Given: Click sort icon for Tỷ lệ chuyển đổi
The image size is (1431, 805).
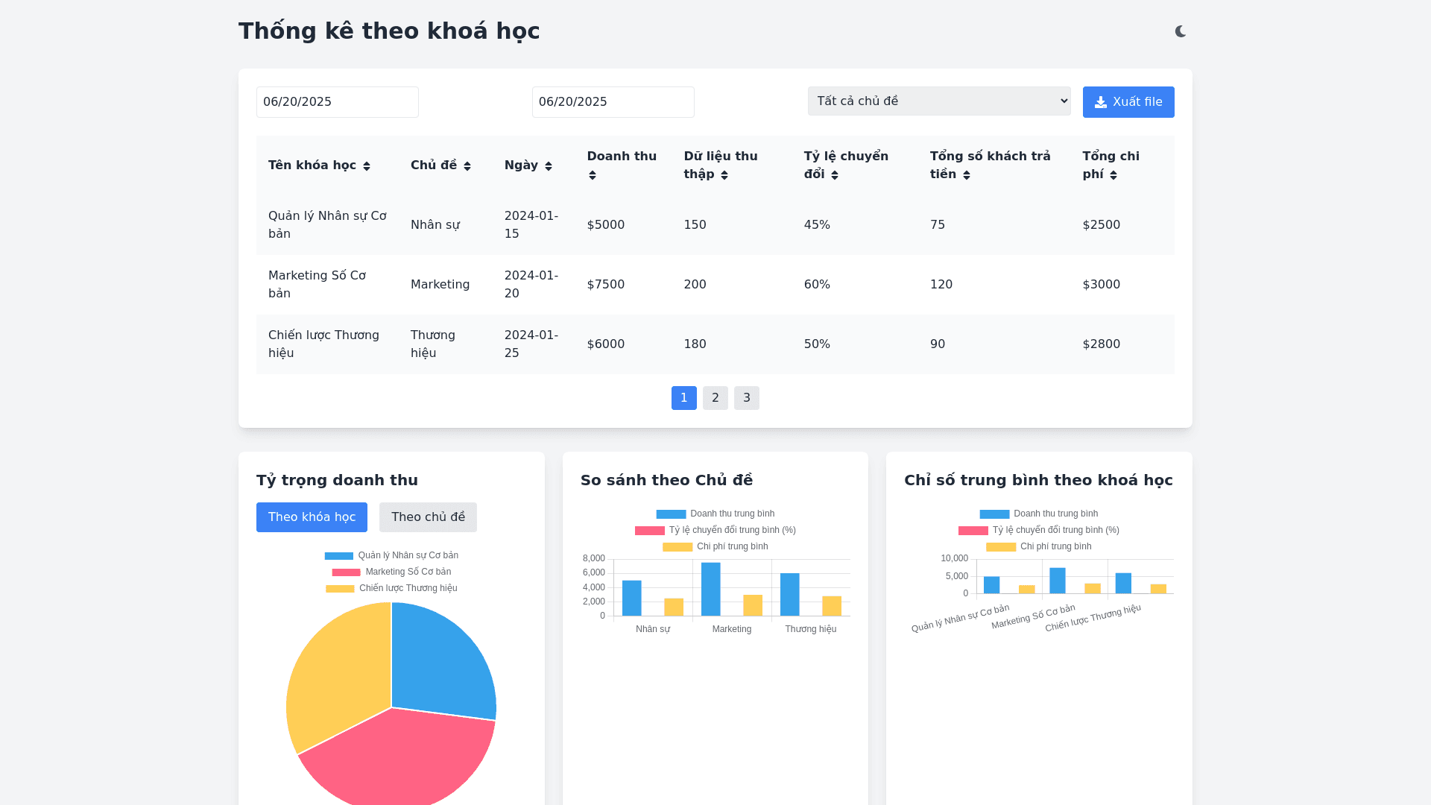Looking at the screenshot, I should tap(835, 175).
